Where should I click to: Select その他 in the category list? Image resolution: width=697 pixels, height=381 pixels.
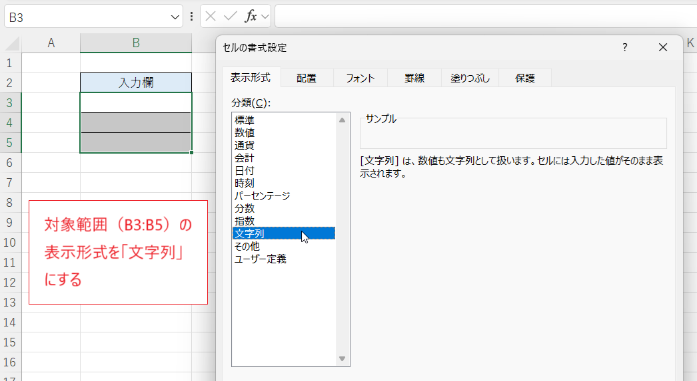[284, 246]
